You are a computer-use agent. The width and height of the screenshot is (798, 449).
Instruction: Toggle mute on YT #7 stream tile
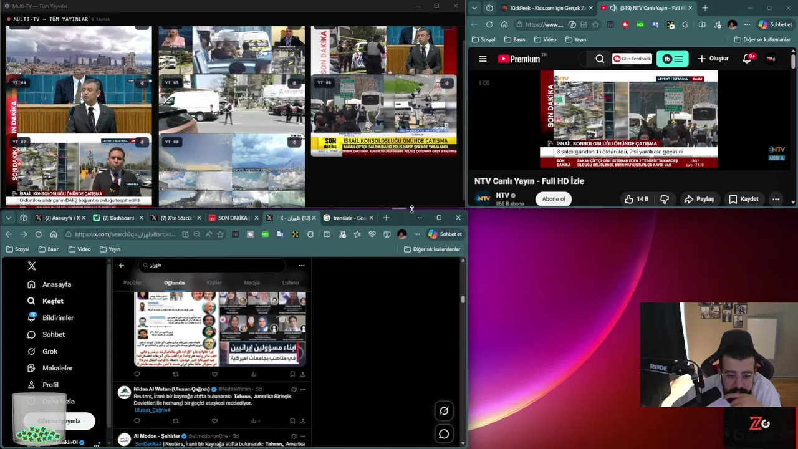coord(142,142)
